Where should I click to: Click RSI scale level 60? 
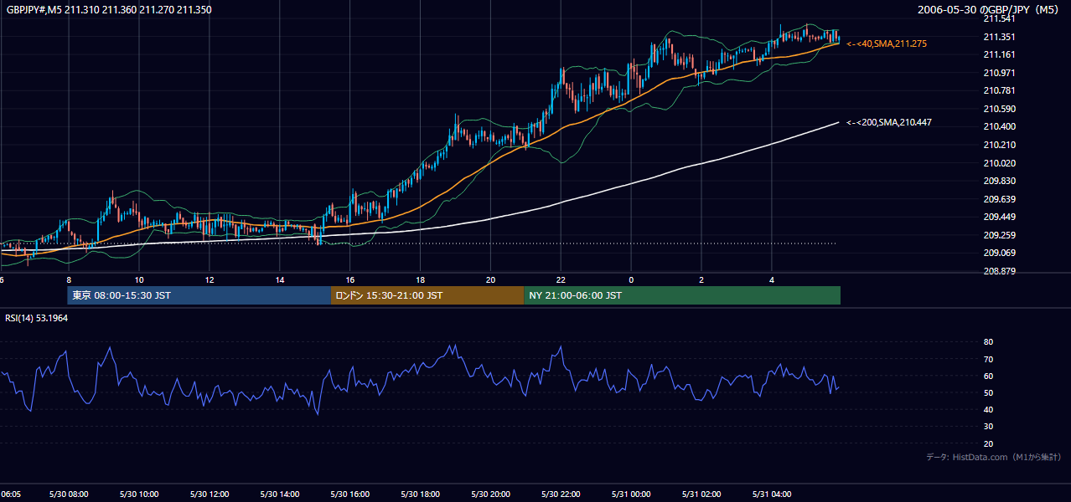click(x=988, y=376)
